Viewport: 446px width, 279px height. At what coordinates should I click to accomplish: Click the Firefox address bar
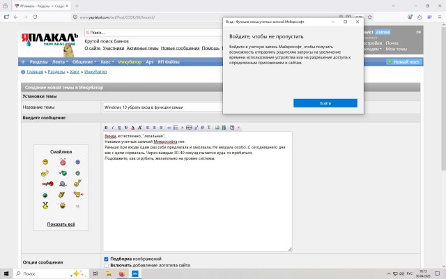coord(205,17)
